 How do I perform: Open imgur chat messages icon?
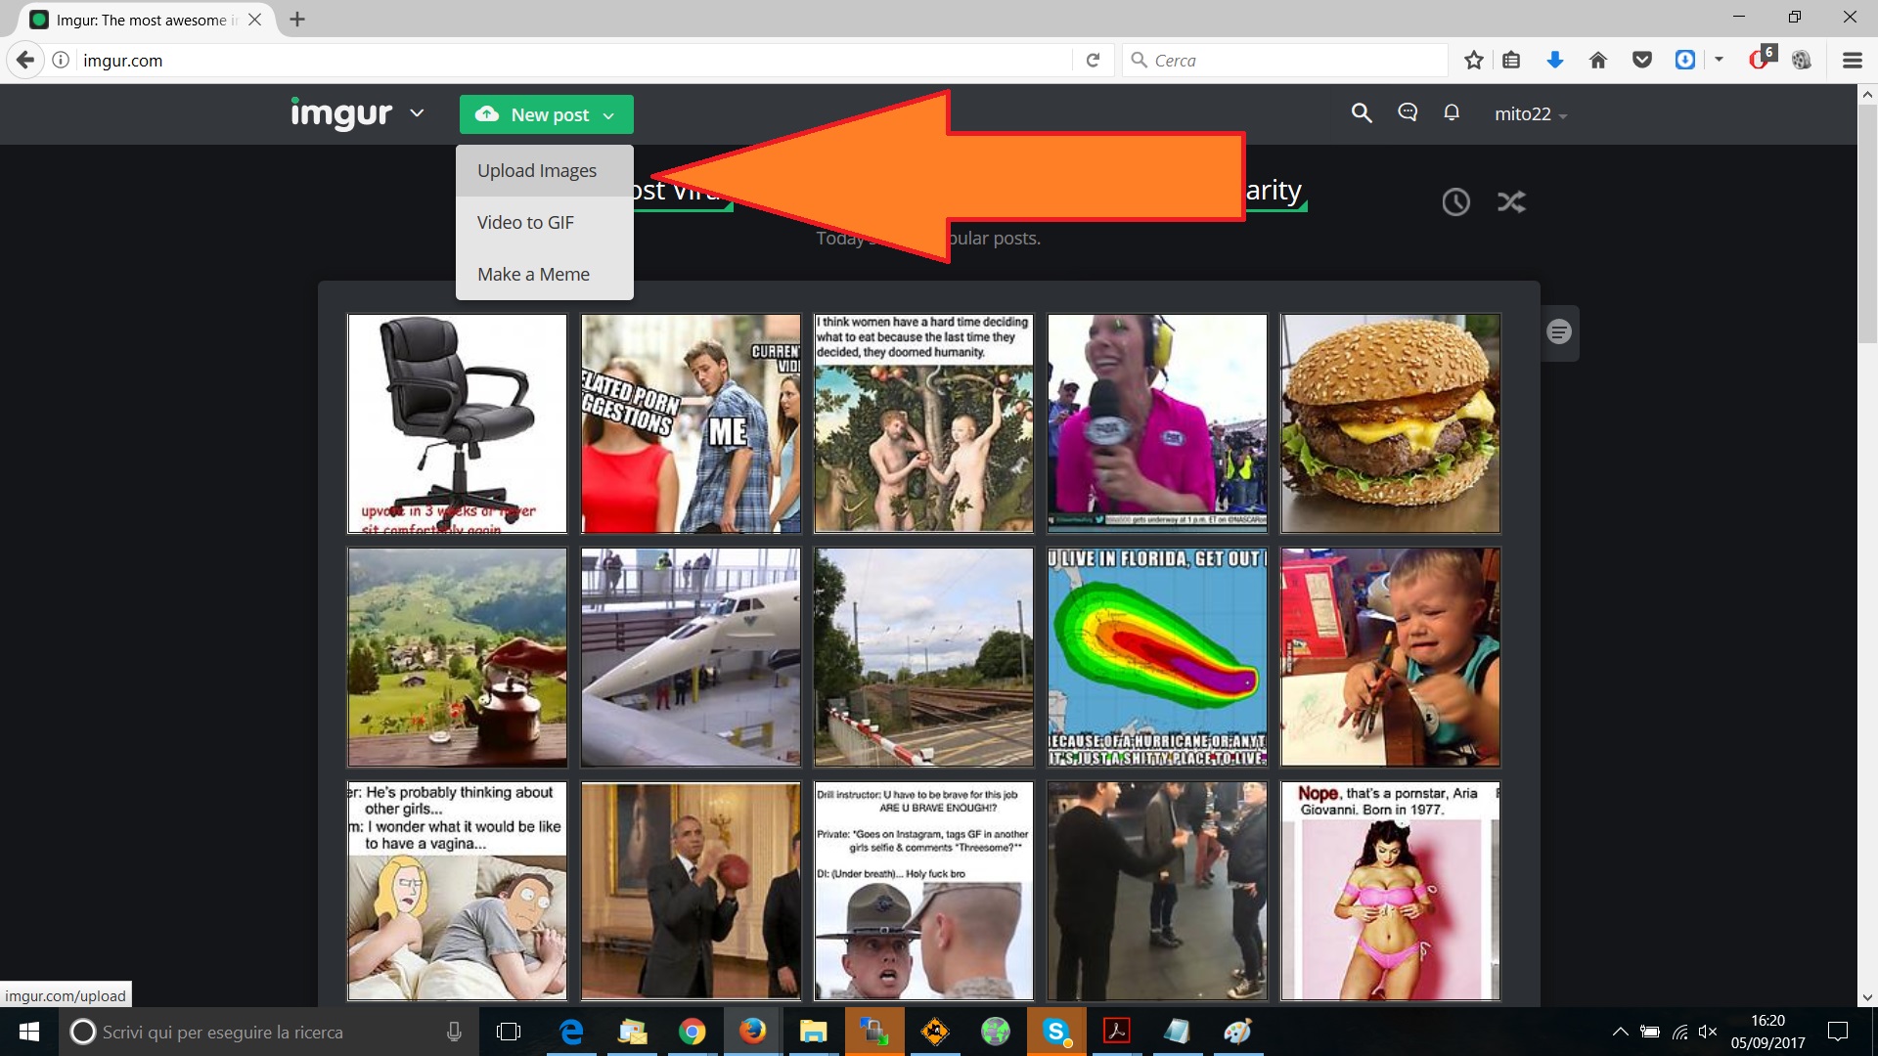click(x=1408, y=113)
